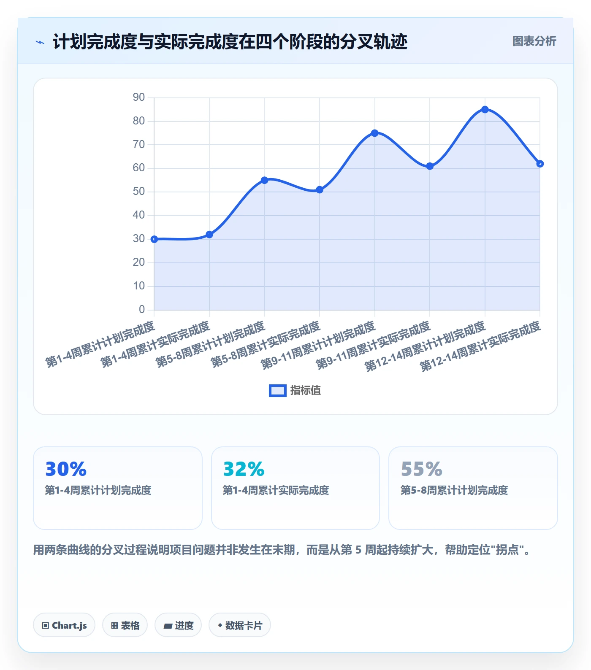Toggle the 指标值 legend swatch
The width and height of the screenshot is (591, 670).
[x=278, y=391]
